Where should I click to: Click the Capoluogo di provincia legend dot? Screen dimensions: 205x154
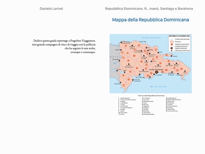click(x=172, y=50)
